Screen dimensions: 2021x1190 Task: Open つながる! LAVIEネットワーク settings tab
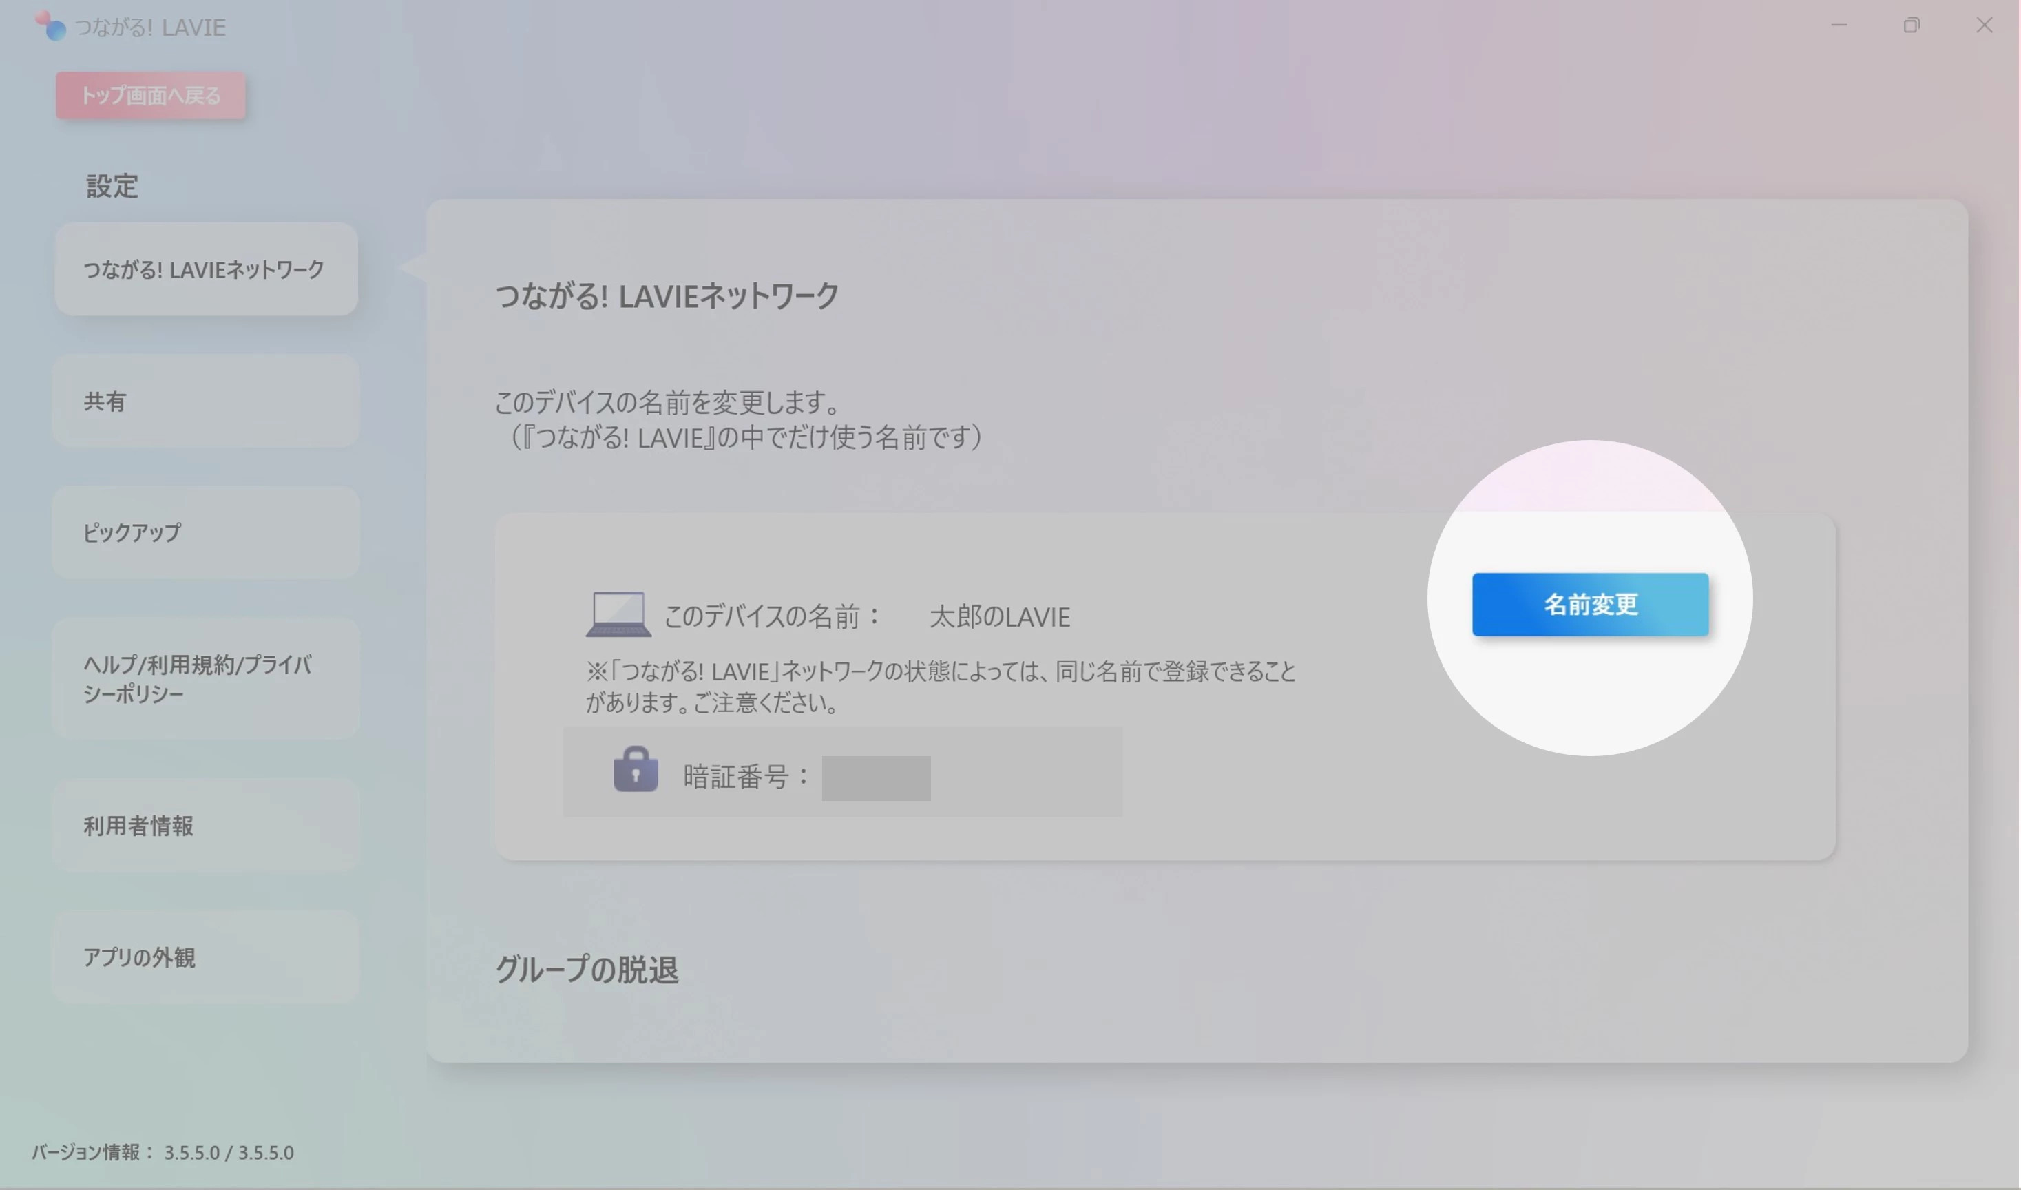[x=206, y=269]
